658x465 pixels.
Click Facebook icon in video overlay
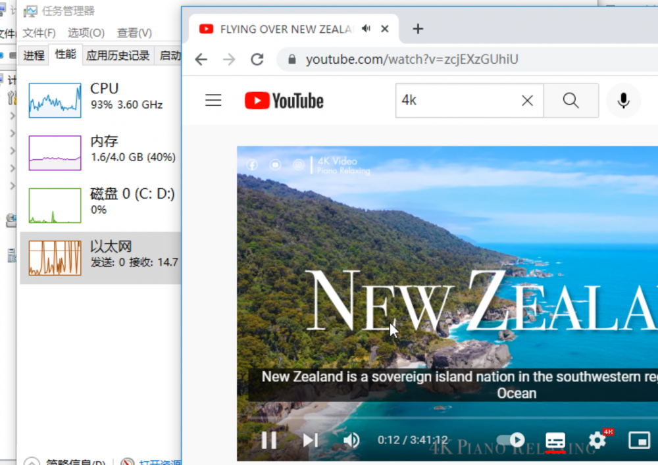[x=252, y=165]
